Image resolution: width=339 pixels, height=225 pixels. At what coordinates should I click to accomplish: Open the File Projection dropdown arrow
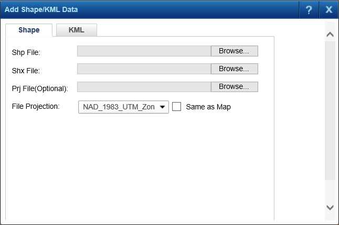162,107
